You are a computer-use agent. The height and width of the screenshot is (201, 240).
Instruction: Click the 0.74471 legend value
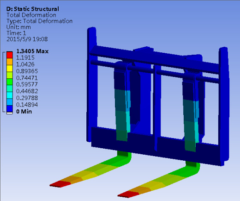point(27,78)
